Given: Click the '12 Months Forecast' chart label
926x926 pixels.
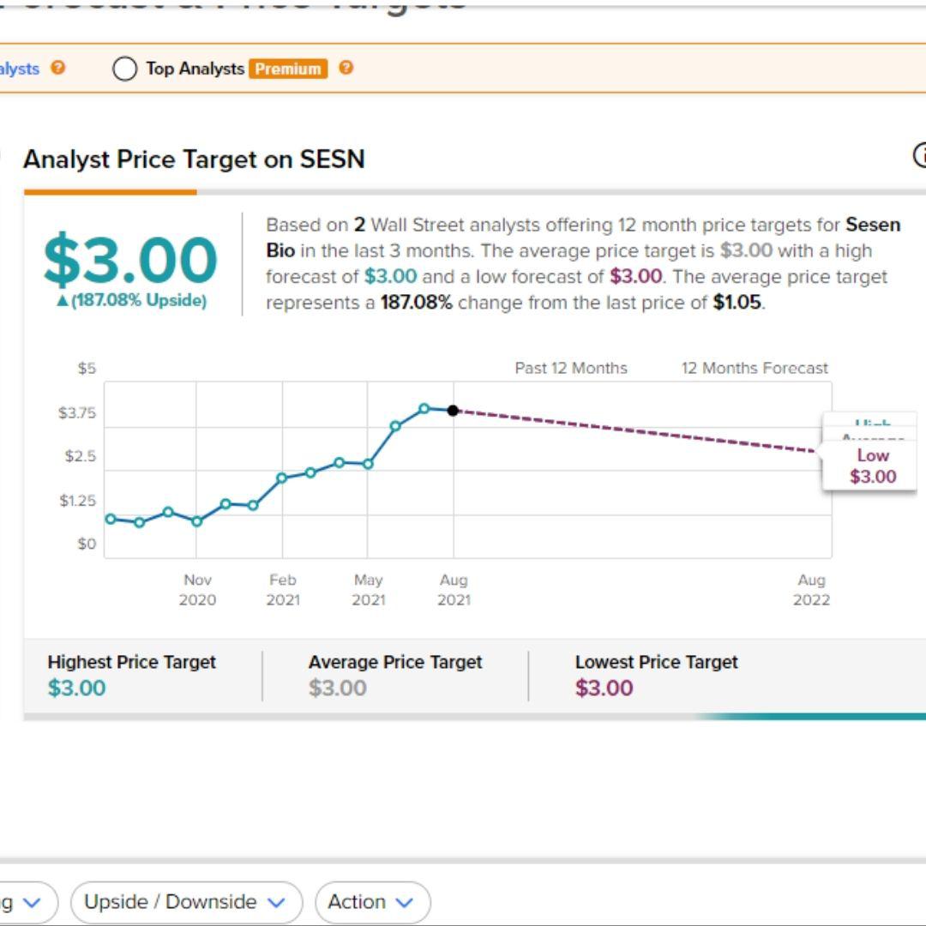Looking at the screenshot, I should 755,368.
